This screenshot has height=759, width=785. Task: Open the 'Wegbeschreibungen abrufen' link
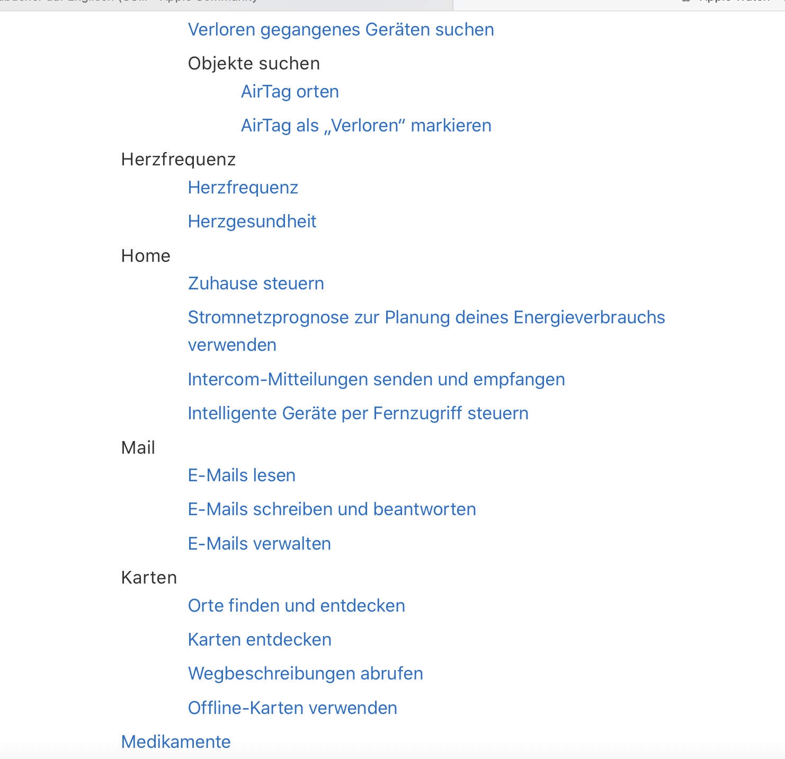click(306, 674)
